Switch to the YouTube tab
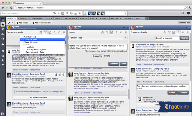Screen dimensions: 192x116 115,19
